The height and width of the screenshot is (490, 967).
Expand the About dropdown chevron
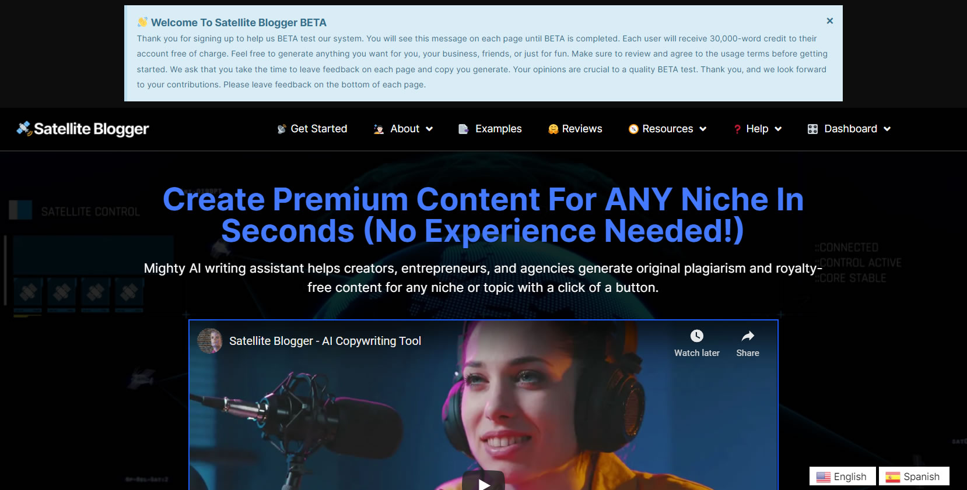click(x=429, y=129)
